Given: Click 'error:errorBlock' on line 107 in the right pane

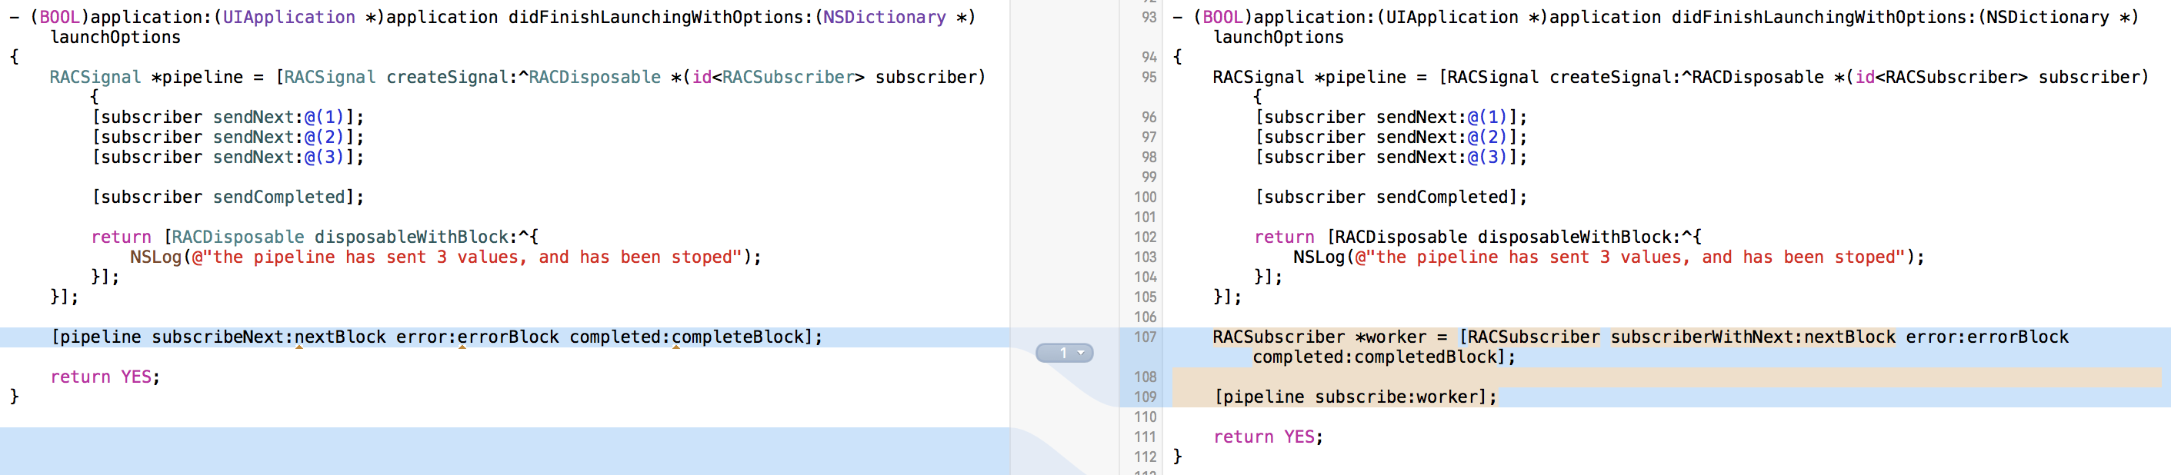Looking at the screenshot, I should click(1986, 337).
